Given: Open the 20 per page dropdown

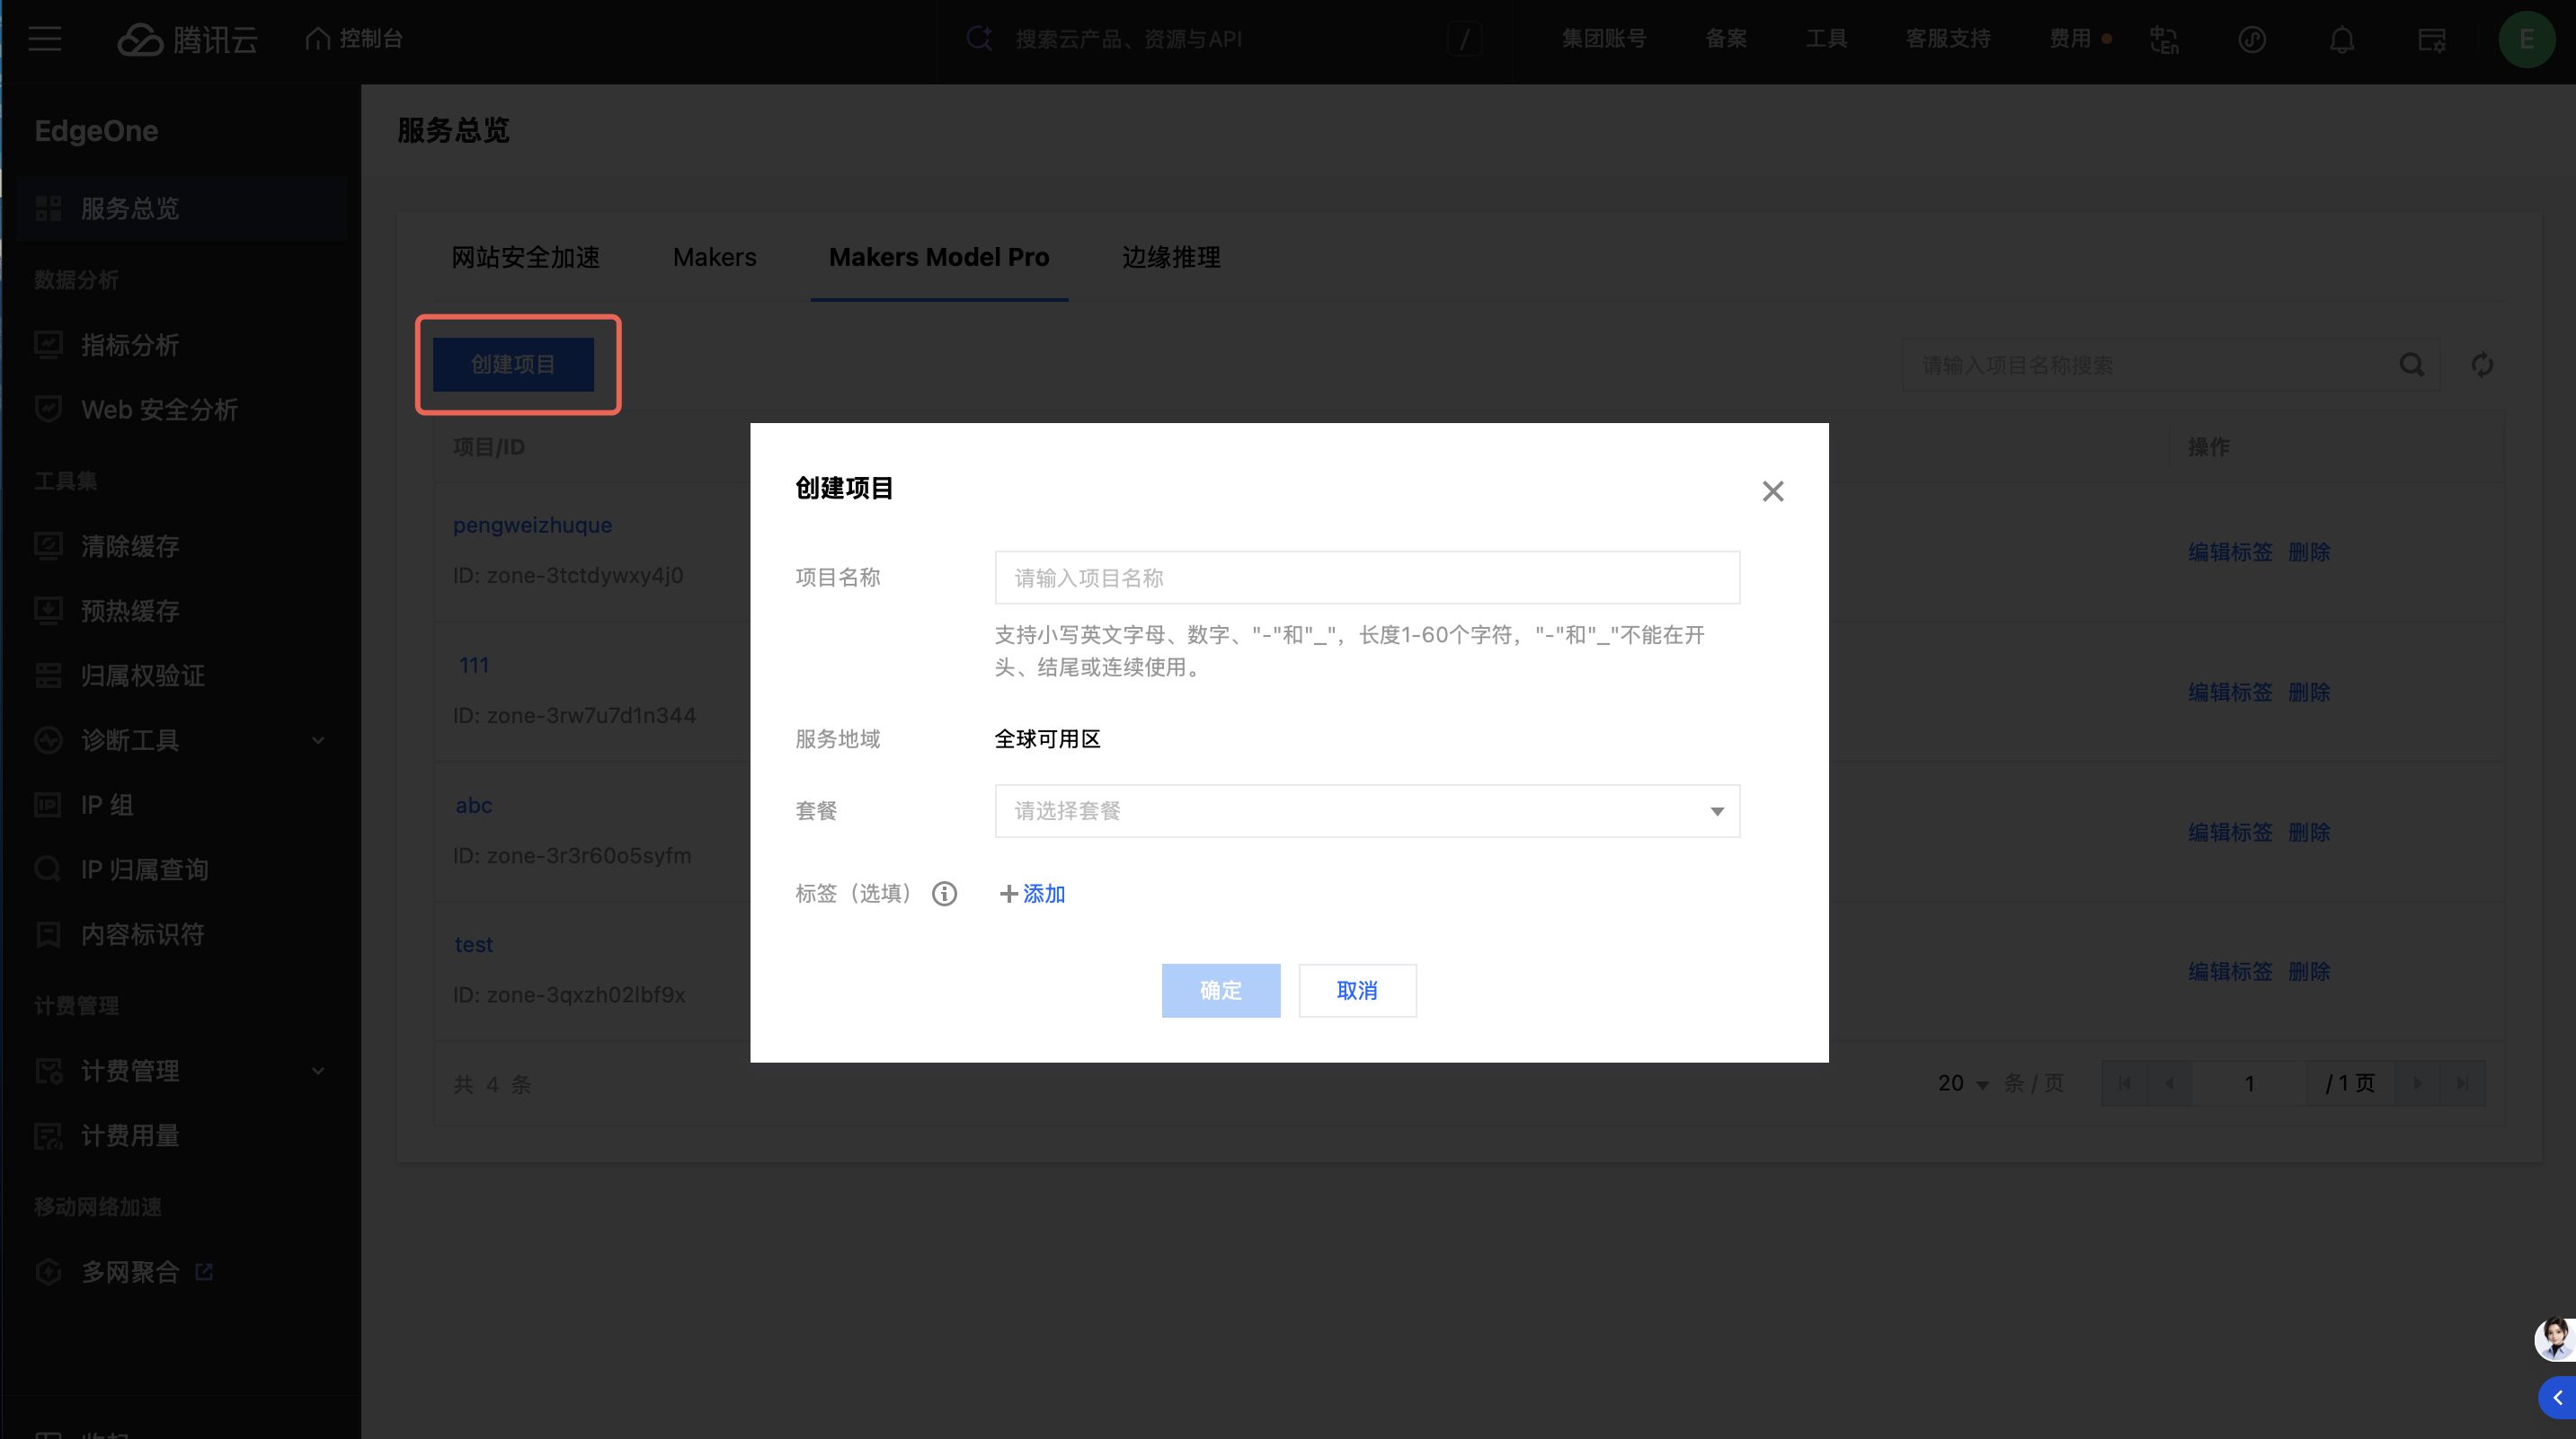Looking at the screenshot, I should click(x=1962, y=1083).
